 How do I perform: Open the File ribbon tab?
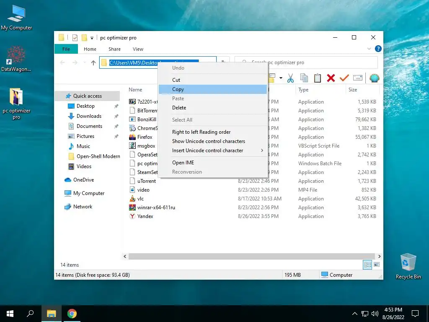[66, 49]
